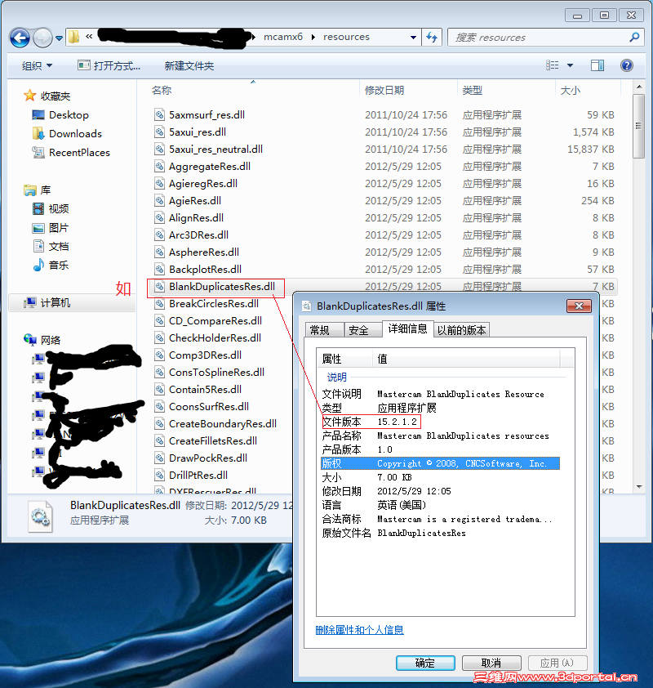
Task: Select BreakCirclesRes.dll file
Action: (214, 304)
